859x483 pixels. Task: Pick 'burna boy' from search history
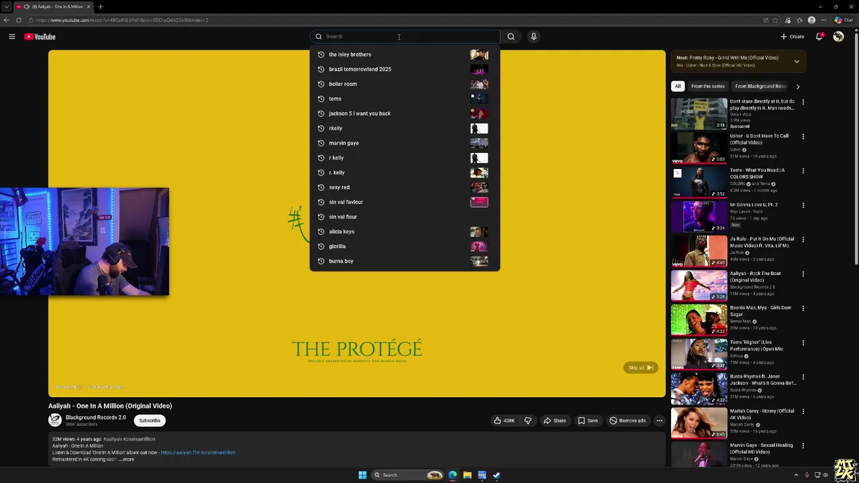click(405, 261)
